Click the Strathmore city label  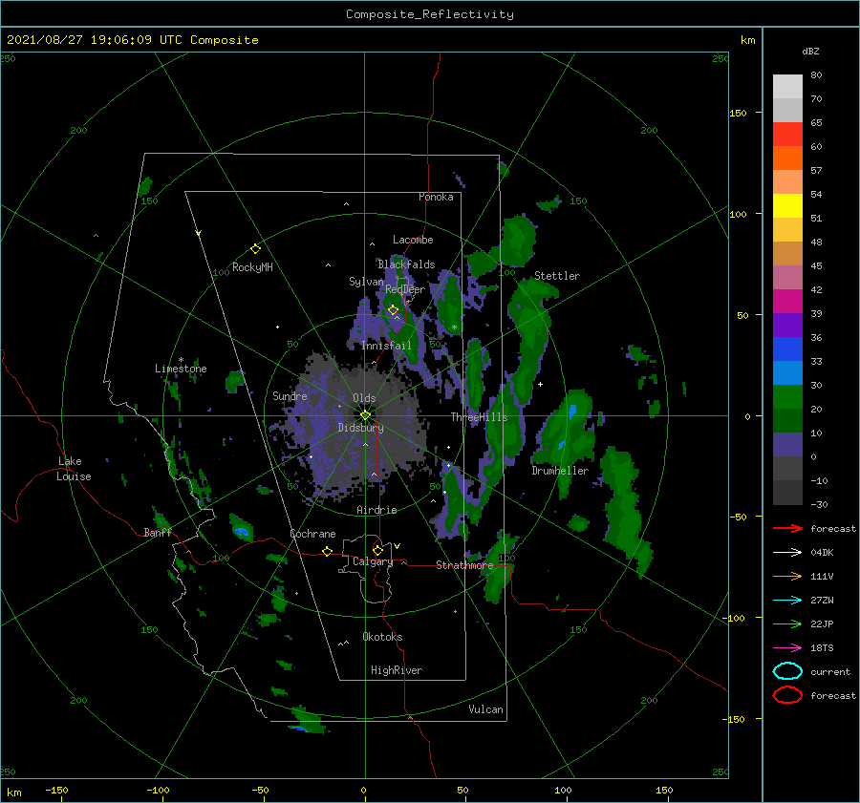(464, 565)
